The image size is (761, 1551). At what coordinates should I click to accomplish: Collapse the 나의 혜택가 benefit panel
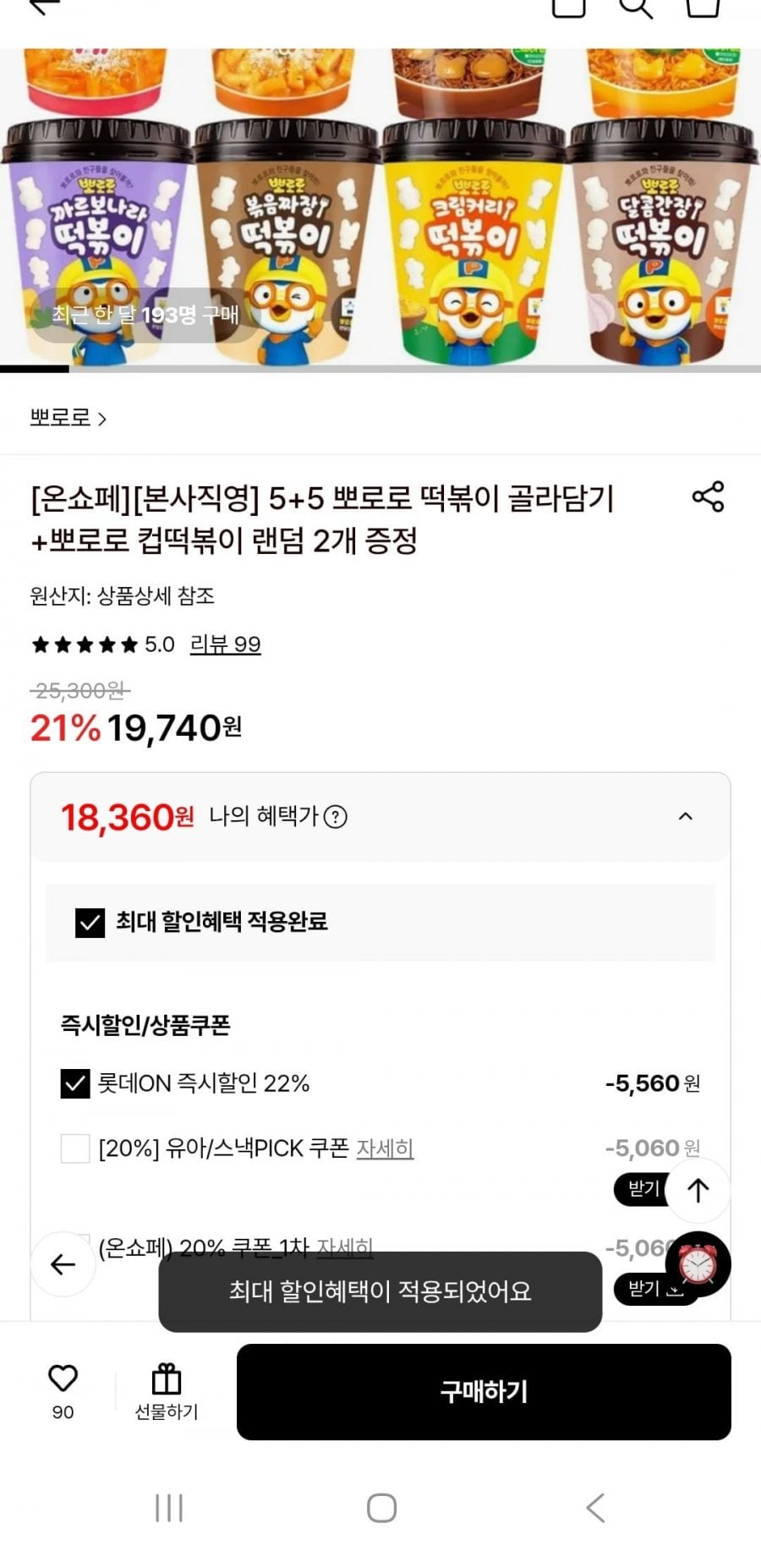[686, 817]
